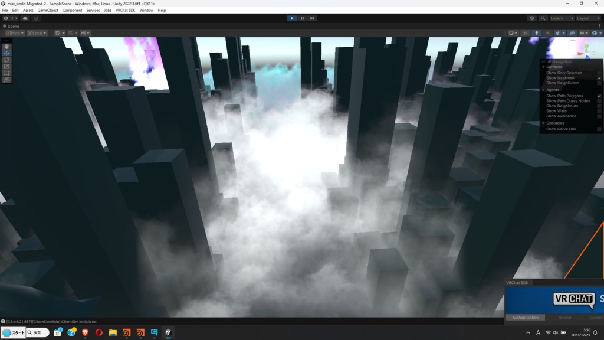Collapse the Surfaces section
This screenshot has height=340, width=604.
point(543,67)
